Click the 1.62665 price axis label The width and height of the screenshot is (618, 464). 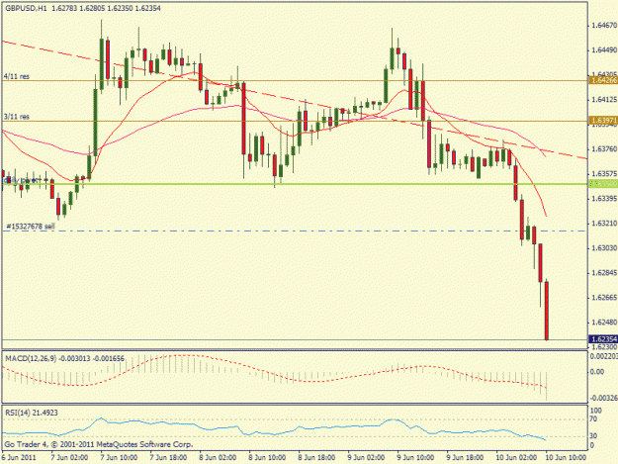pos(604,297)
